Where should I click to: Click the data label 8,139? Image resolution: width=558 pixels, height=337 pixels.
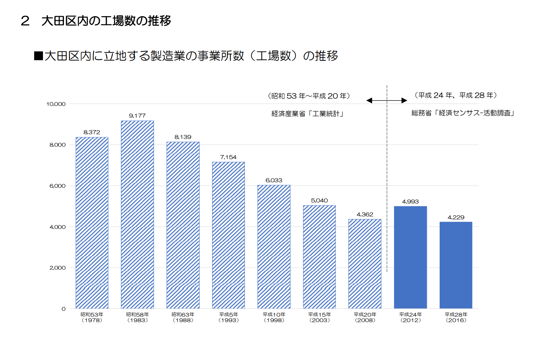point(183,137)
